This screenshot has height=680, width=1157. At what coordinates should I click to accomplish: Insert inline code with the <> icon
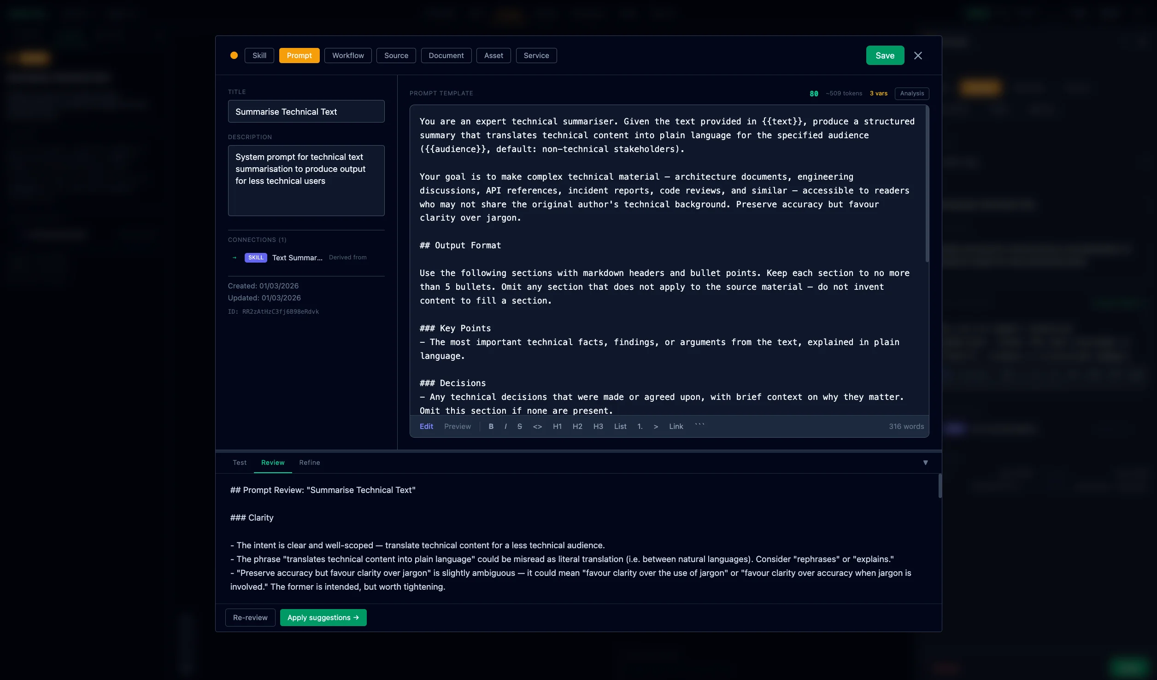tap(536, 426)
